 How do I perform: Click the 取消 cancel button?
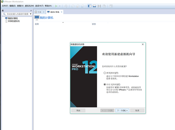pos(137,110)
